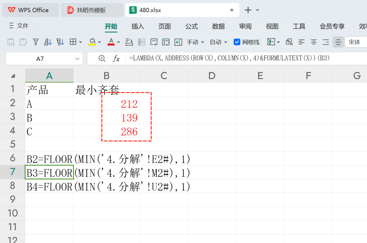Expand the fill color dropdown arrow
Viewport: 367px width, 243px height.
click(100, 42)
